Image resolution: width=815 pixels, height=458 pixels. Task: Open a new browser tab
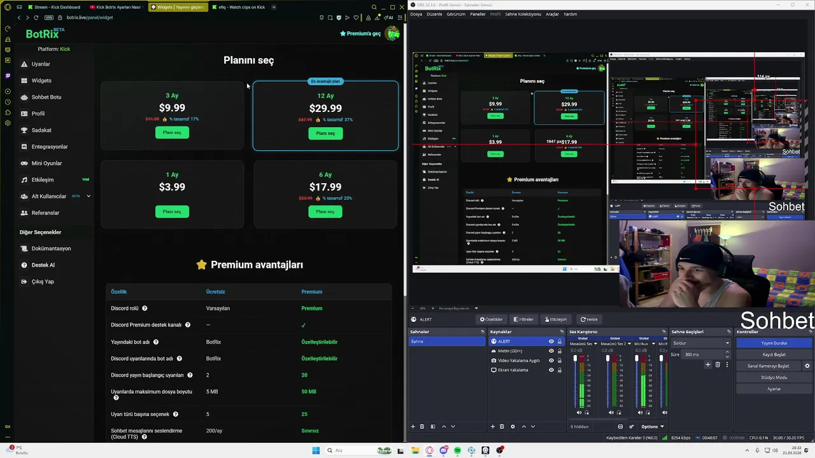point(274,7)
